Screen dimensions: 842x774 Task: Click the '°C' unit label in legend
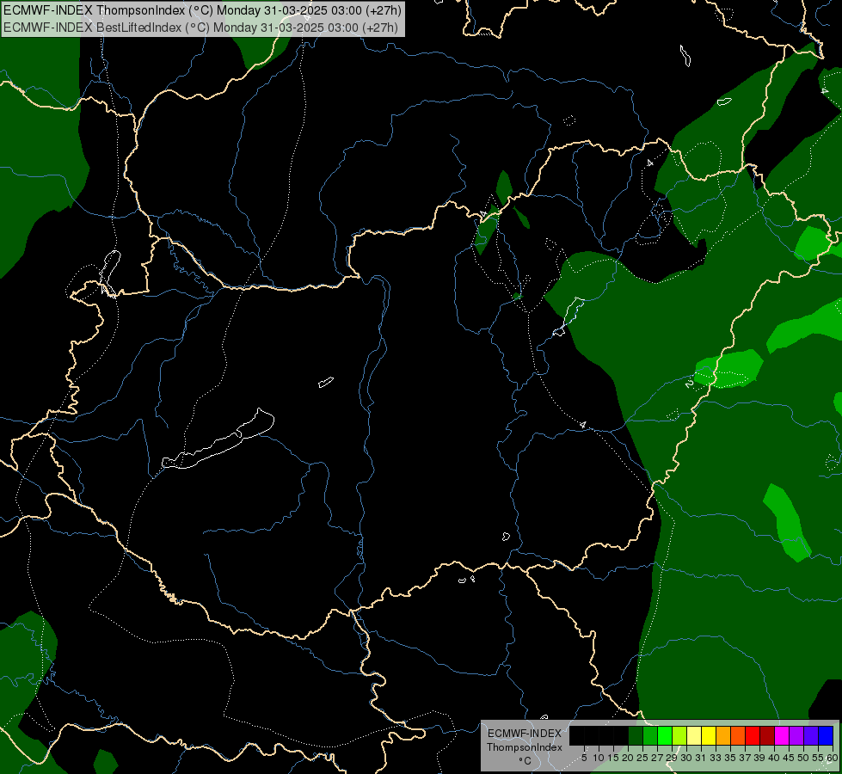pos(525,761)
